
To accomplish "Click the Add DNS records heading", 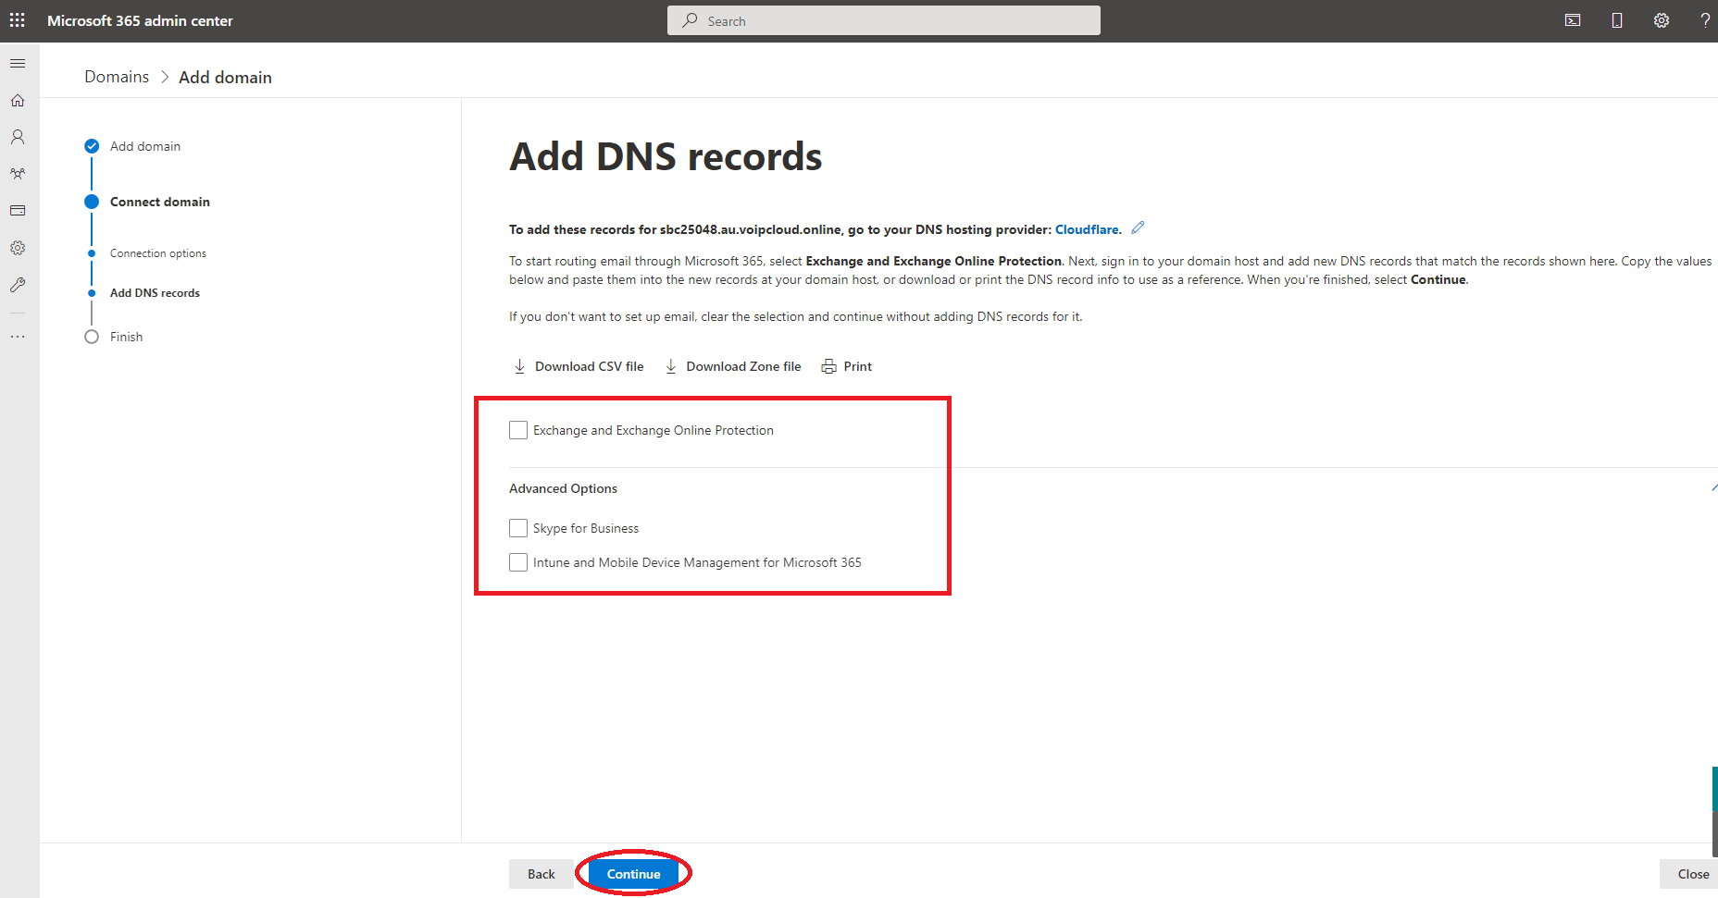I will 666,156.
